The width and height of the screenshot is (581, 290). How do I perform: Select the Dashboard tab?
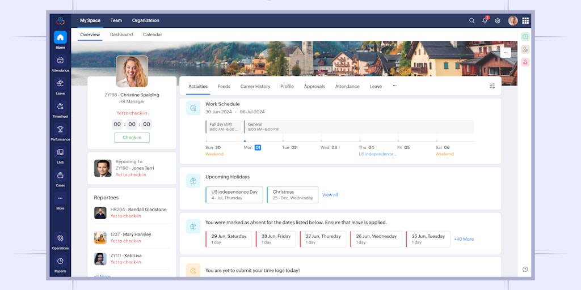click(x=121, y=35)
